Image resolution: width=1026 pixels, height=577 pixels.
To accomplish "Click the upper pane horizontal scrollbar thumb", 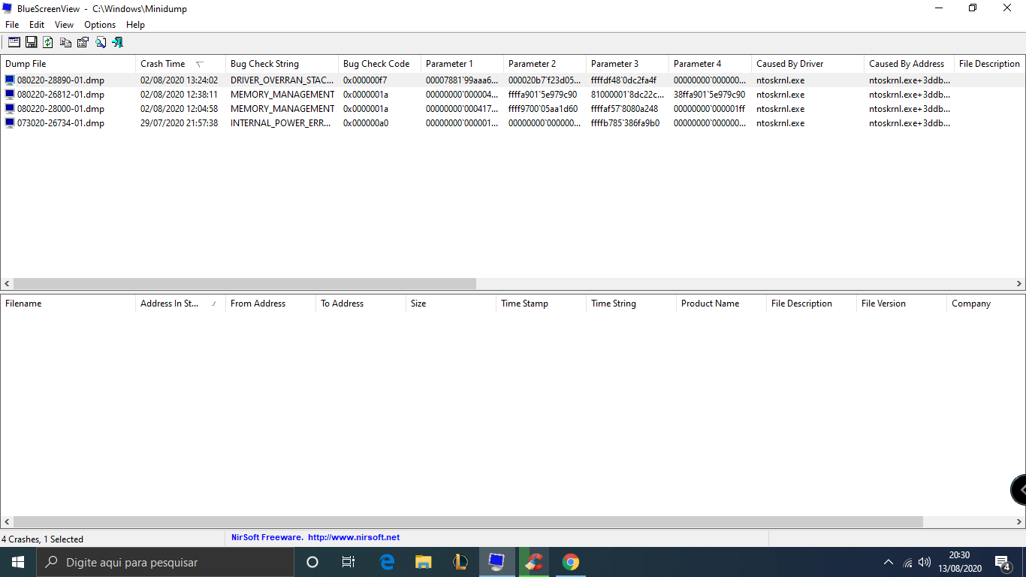I will pos(245,284).
